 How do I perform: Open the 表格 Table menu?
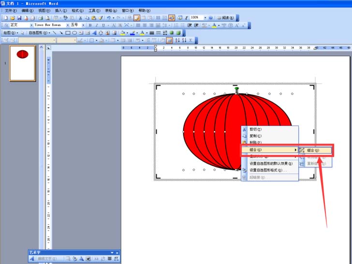pyautogui.click(x=111, y=11)
